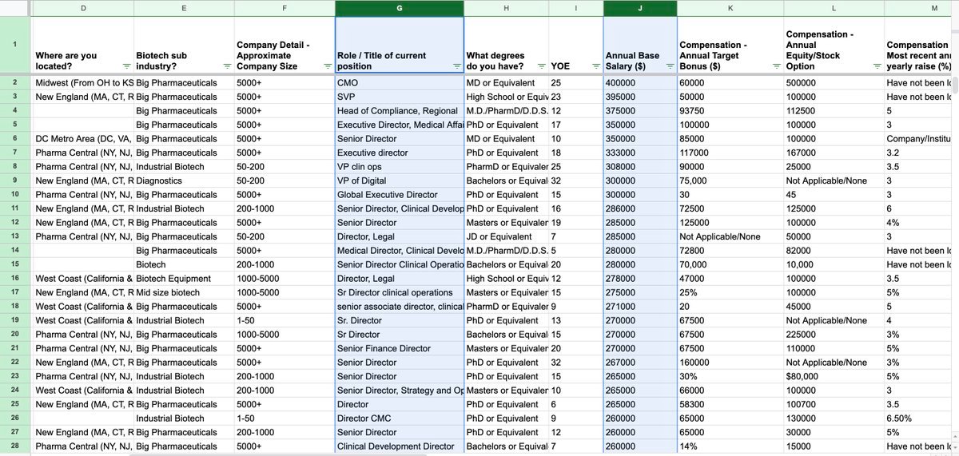This screenshot has width=959, height=456.
Task: Select row 1 header number
Action: 15,46
